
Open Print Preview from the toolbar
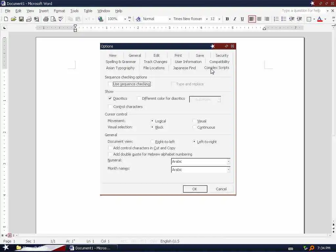point(53,19)
